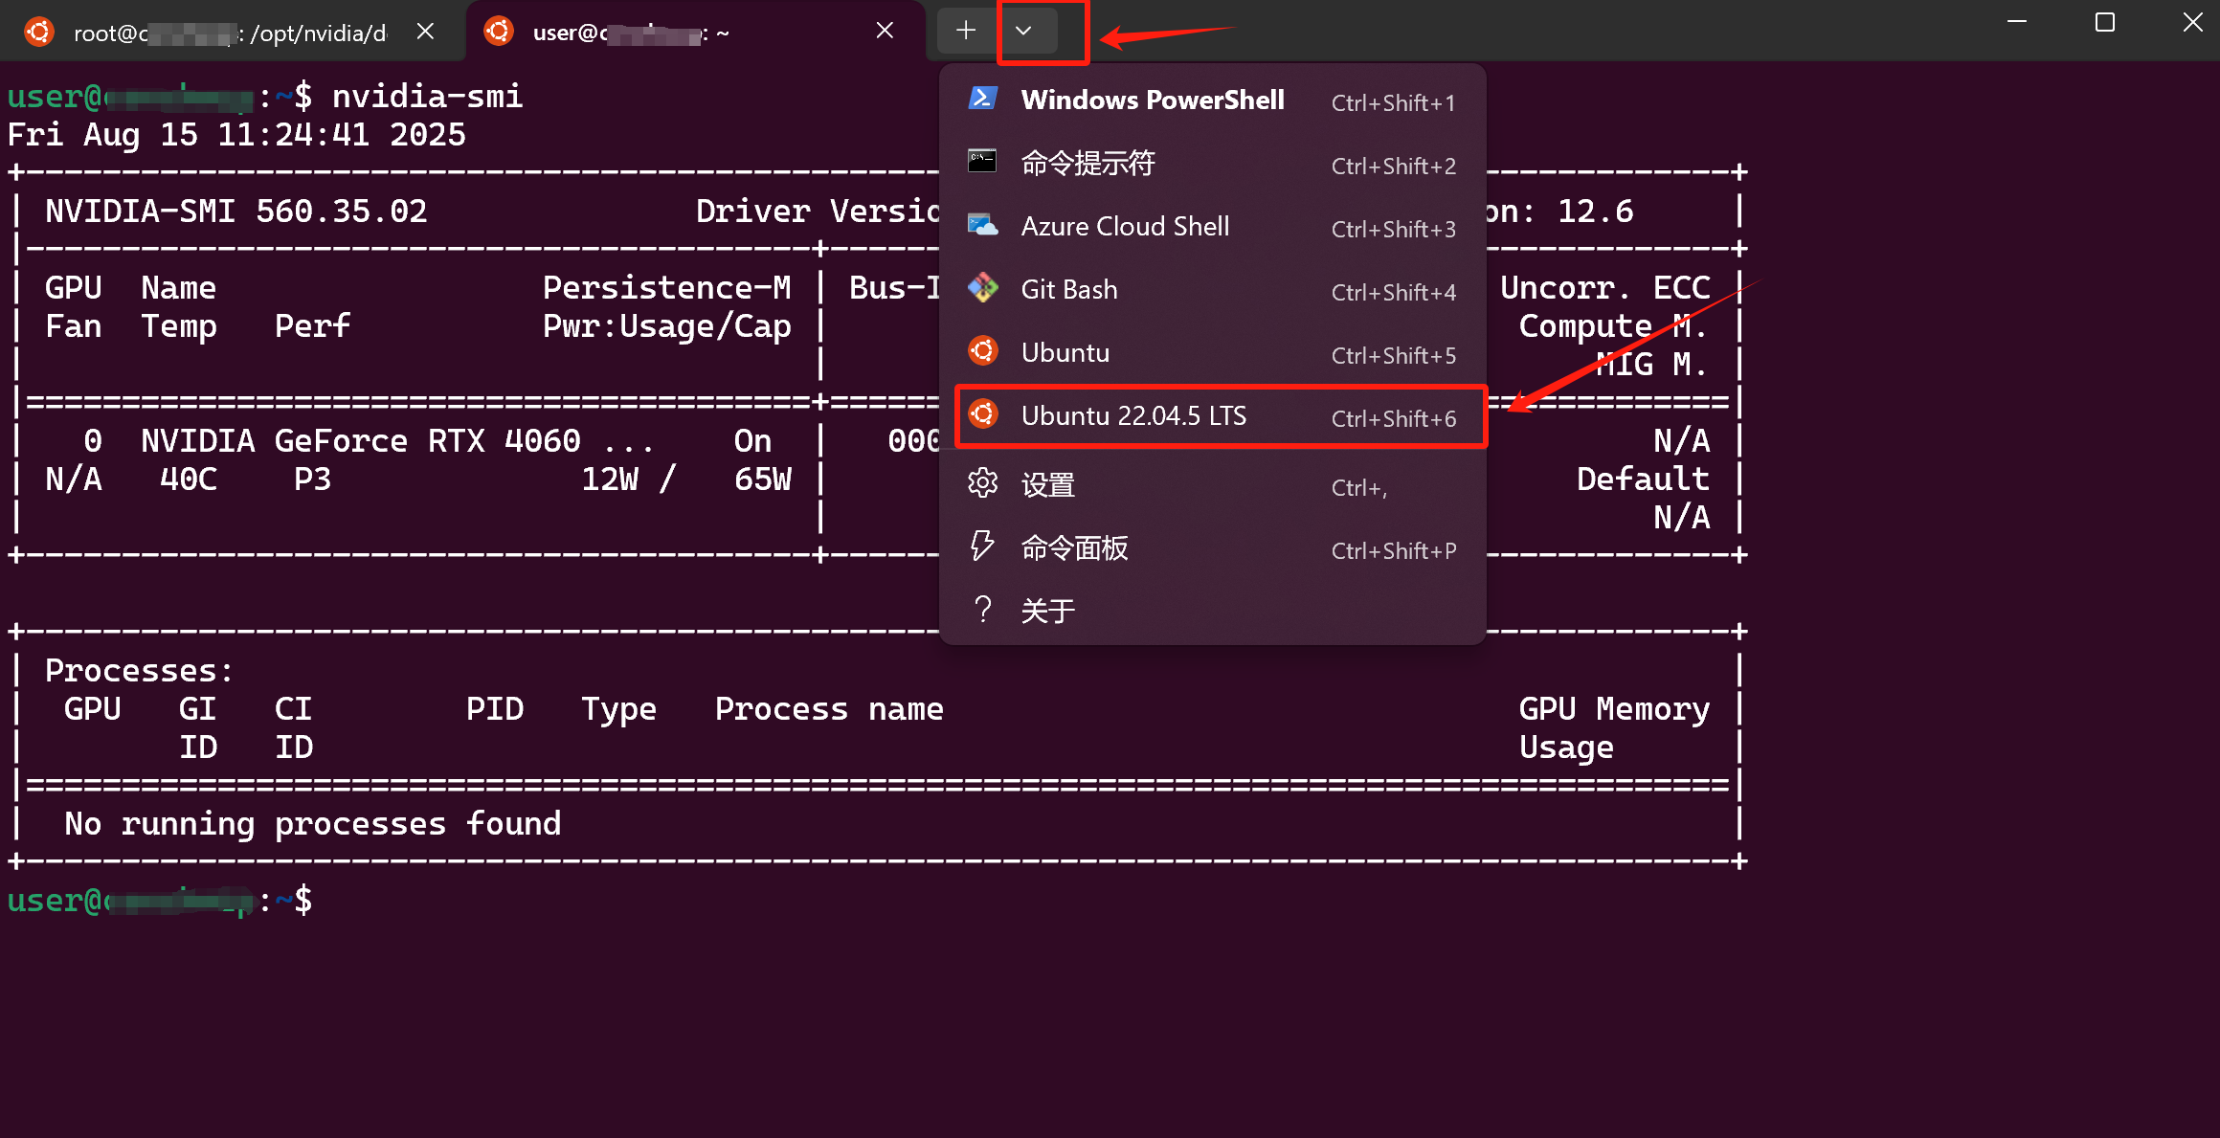Open the new tab dropdown chevron
This screenshot has width=2220, height=1138.
pos(1024,31)
